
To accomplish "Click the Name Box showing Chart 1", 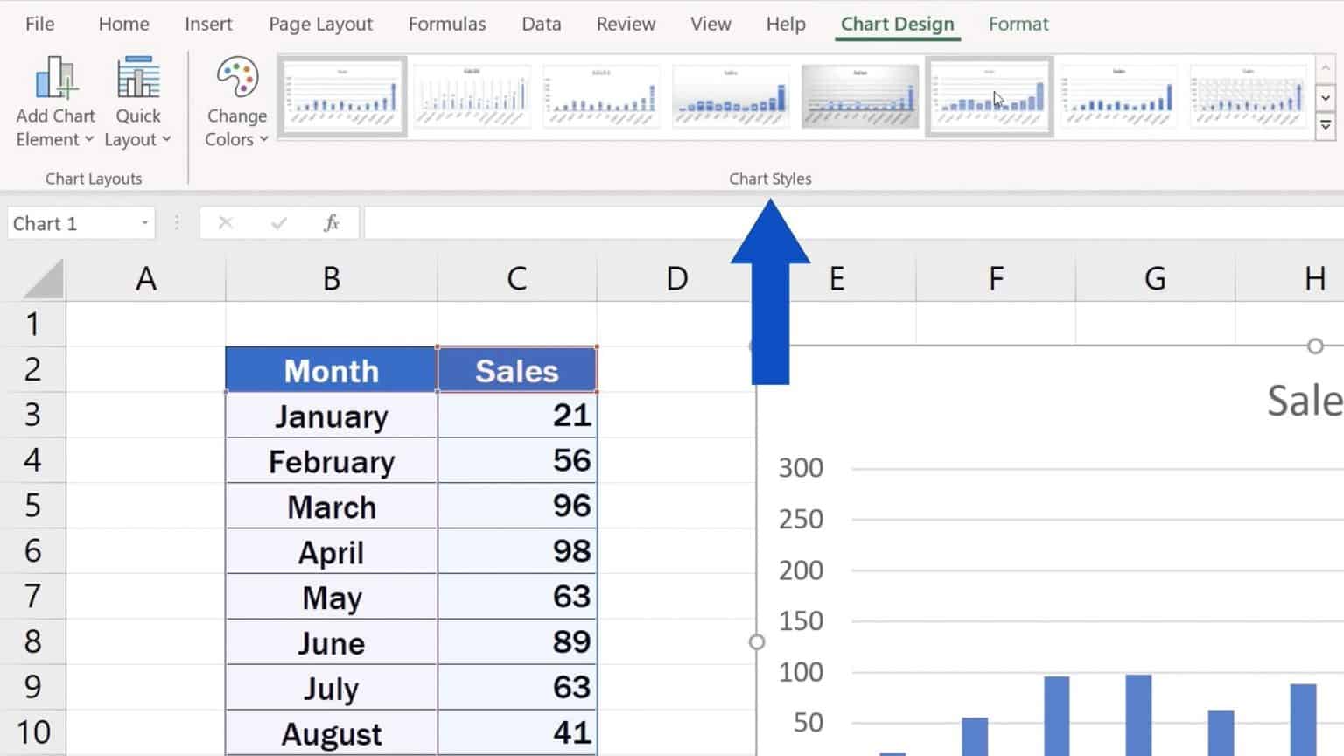I will point(72,223).
